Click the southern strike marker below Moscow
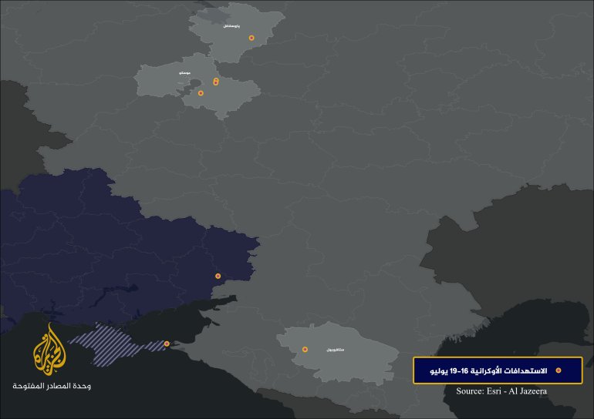 [201, 93]
